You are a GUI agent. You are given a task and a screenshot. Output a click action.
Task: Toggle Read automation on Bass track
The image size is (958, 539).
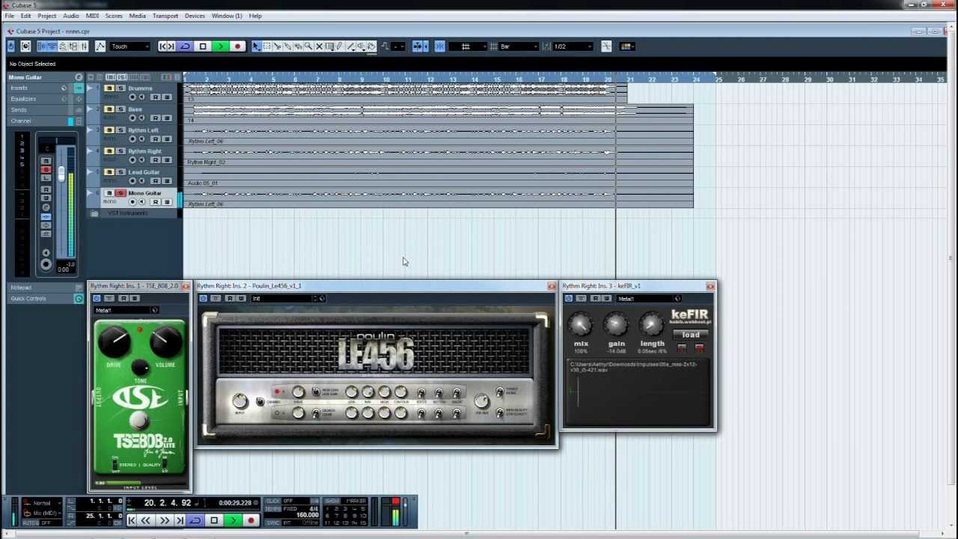(x=155, y=118)
